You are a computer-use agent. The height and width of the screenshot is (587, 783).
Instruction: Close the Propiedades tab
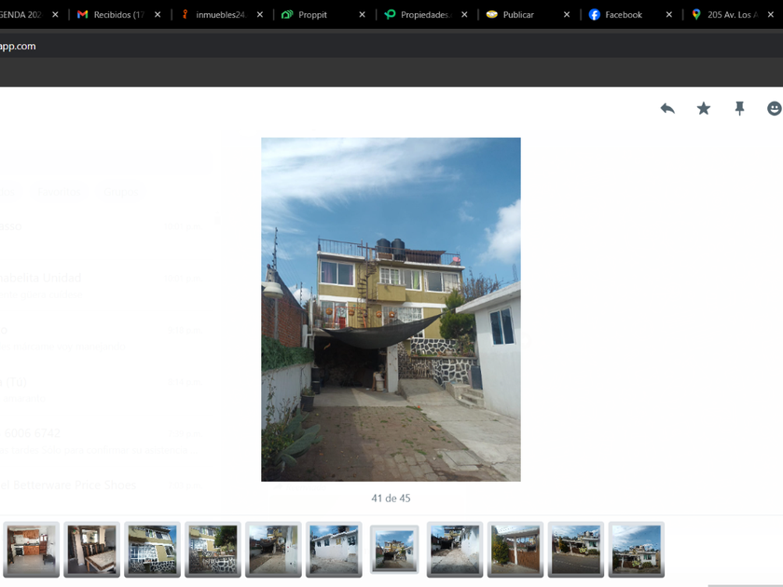[464, 15]
